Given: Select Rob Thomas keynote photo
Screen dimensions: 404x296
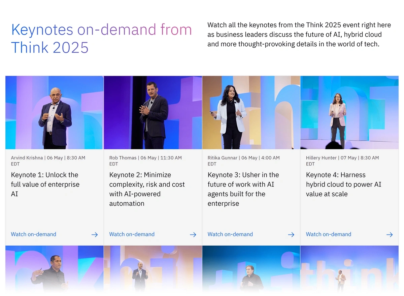Looking at the screenshot, I should pyautogui.click(x=153, y=112).
